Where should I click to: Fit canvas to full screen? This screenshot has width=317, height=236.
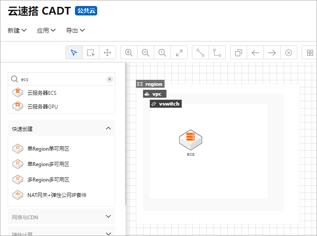(x=179, y=53)
